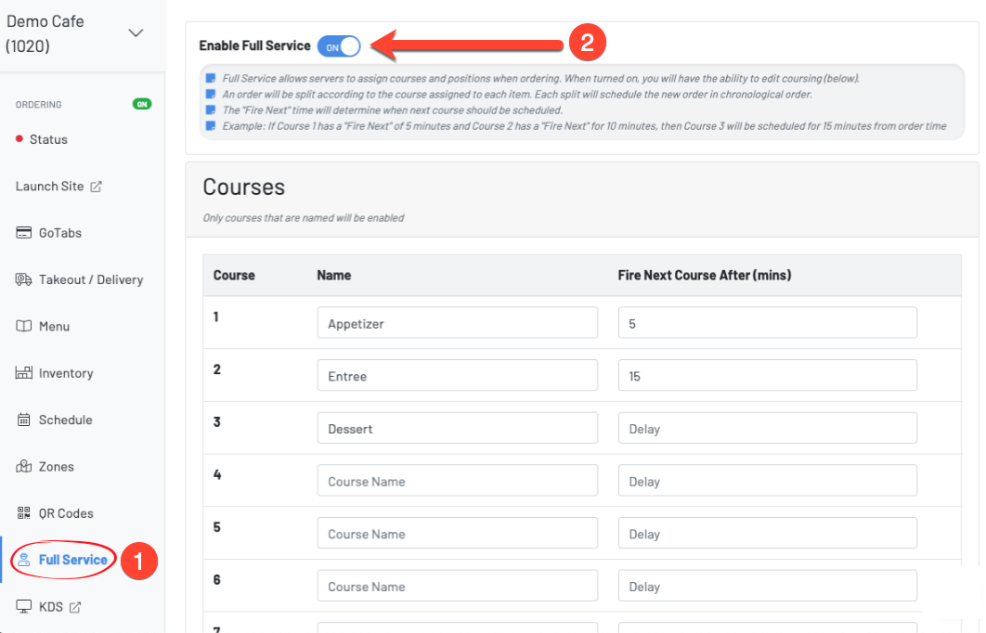The image size is (986, 633).
Task: Click the Menu book icon
Action: [x=23, y=326]
